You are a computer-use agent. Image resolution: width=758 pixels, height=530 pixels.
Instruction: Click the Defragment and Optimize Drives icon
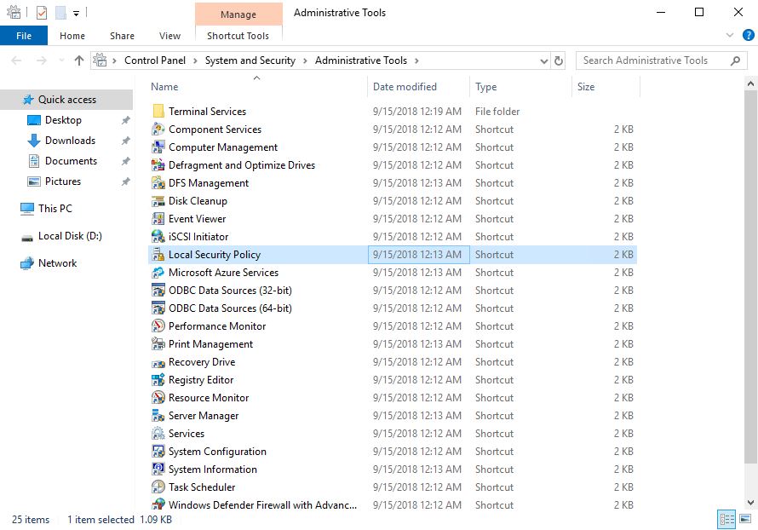click(158, 165)
